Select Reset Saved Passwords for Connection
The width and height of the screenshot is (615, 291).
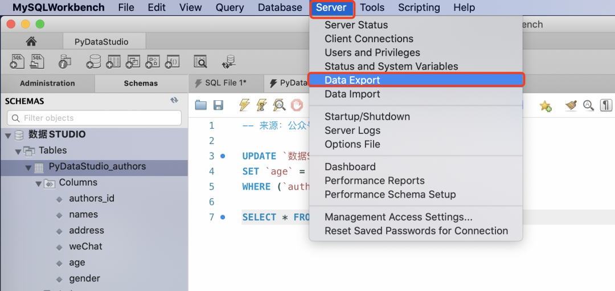point(416,231)
